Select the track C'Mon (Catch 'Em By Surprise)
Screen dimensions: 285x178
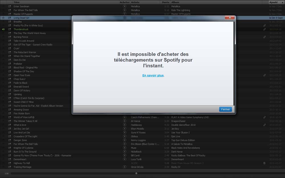pos(29,98)
